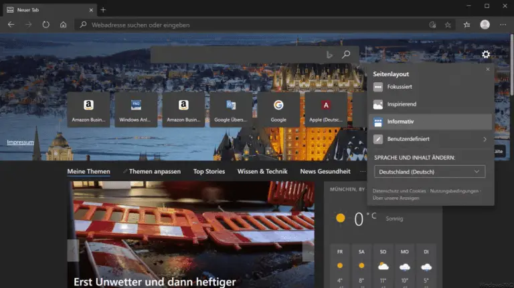514x288 pixels.
Task: Open the Saturday (SA) weather forecast
Action: (361, 266)
